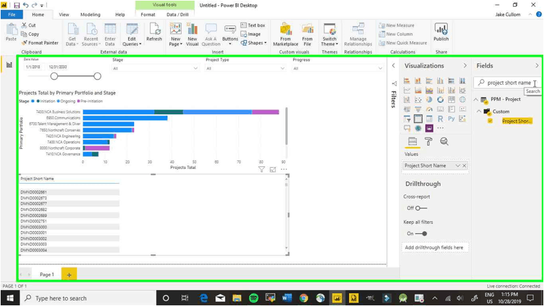Open the Project Type slicer dropdown
544x306 pixels.
tap(282, 68)
